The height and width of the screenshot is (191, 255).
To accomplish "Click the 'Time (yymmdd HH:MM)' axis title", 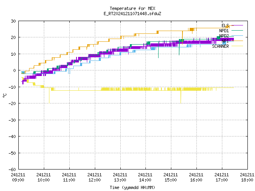I will pos(132,187).
